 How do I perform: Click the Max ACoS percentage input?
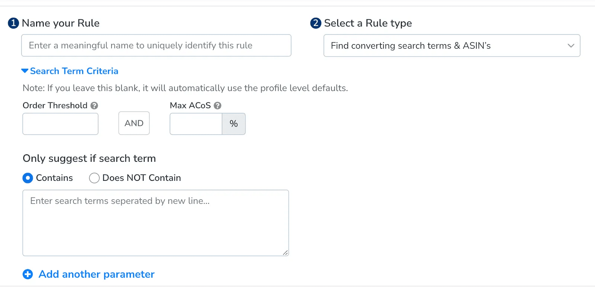pyautogui.click(x=196, y=124)
